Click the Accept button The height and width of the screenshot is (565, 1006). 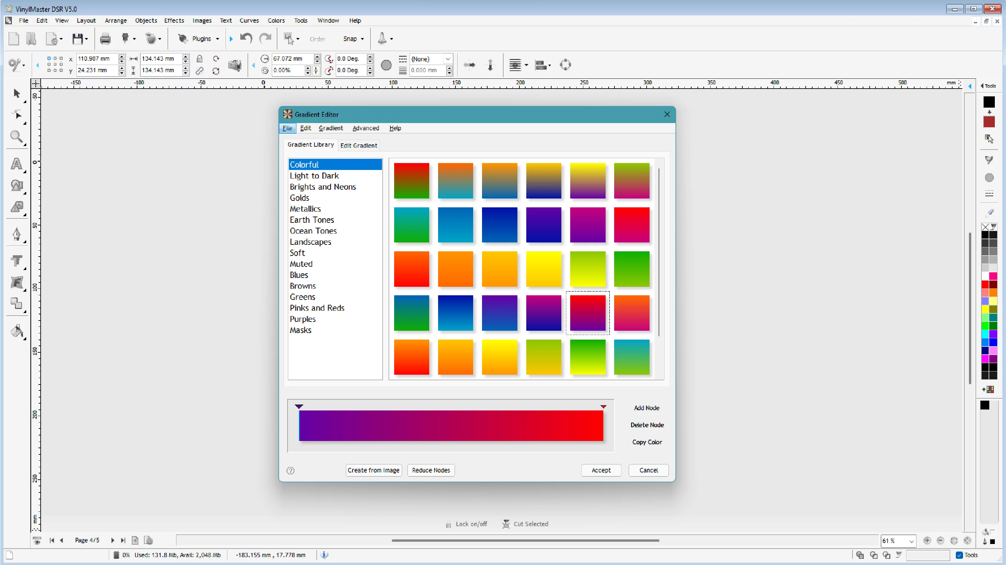(601, 471)
